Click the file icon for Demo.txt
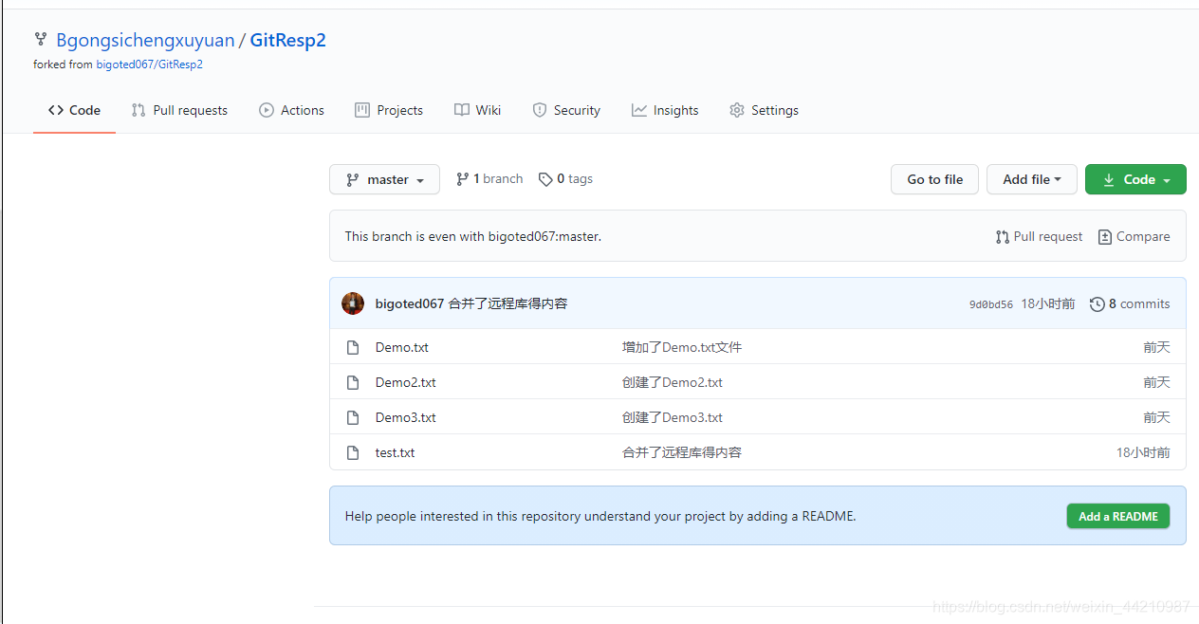This screenshot has height=624, width=1199. click(353, 347)
